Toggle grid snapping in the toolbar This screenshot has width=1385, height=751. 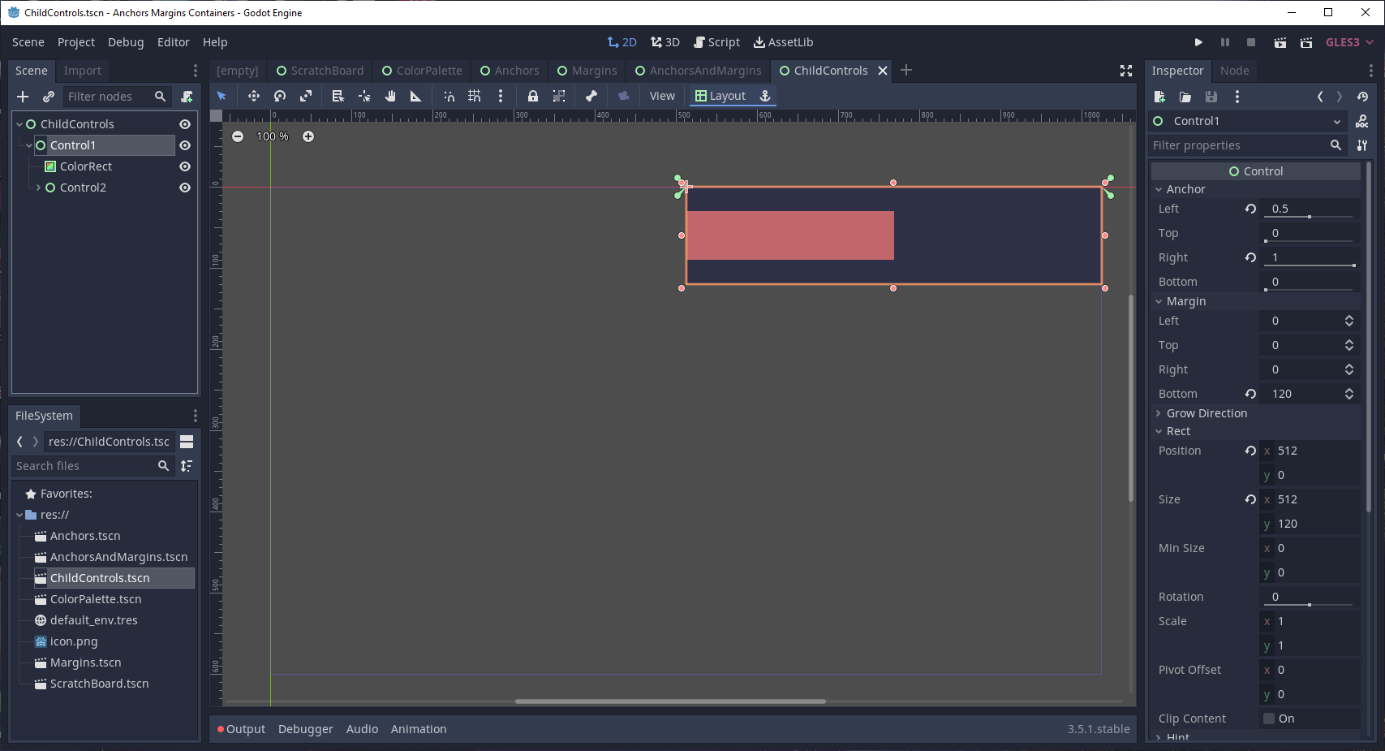tap(475, 96)
